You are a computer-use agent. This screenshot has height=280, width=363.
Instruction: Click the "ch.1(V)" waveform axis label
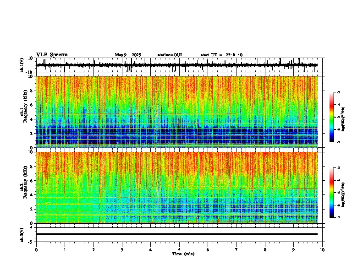click(x=22, y=65)
